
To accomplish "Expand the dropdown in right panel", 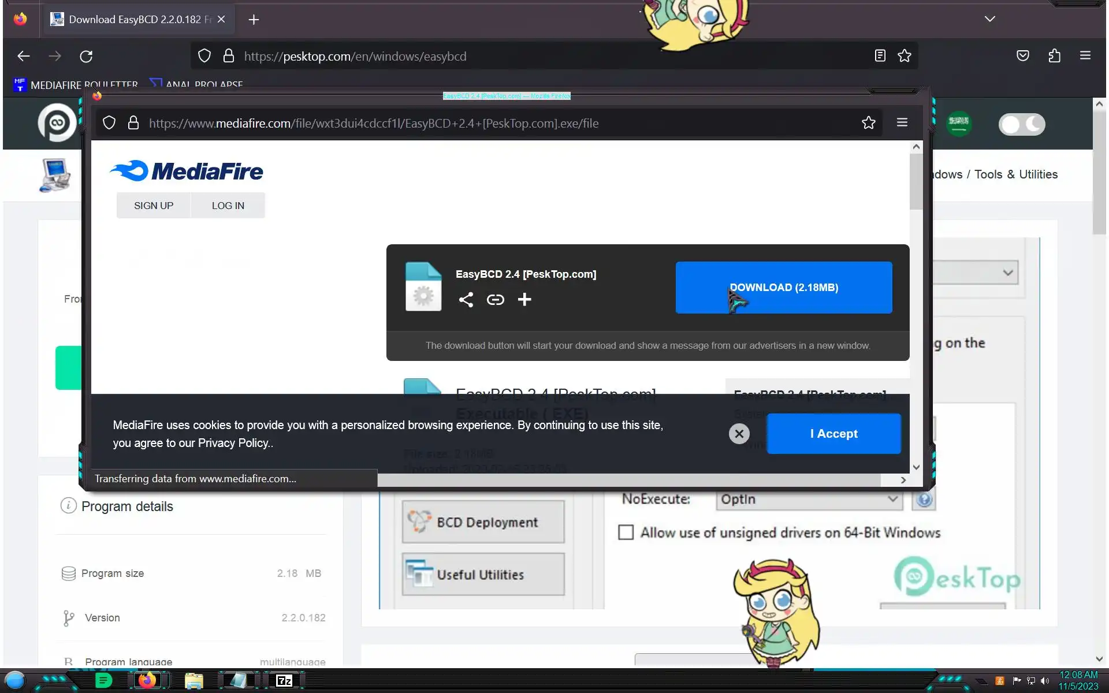I will pos(1007,273).
